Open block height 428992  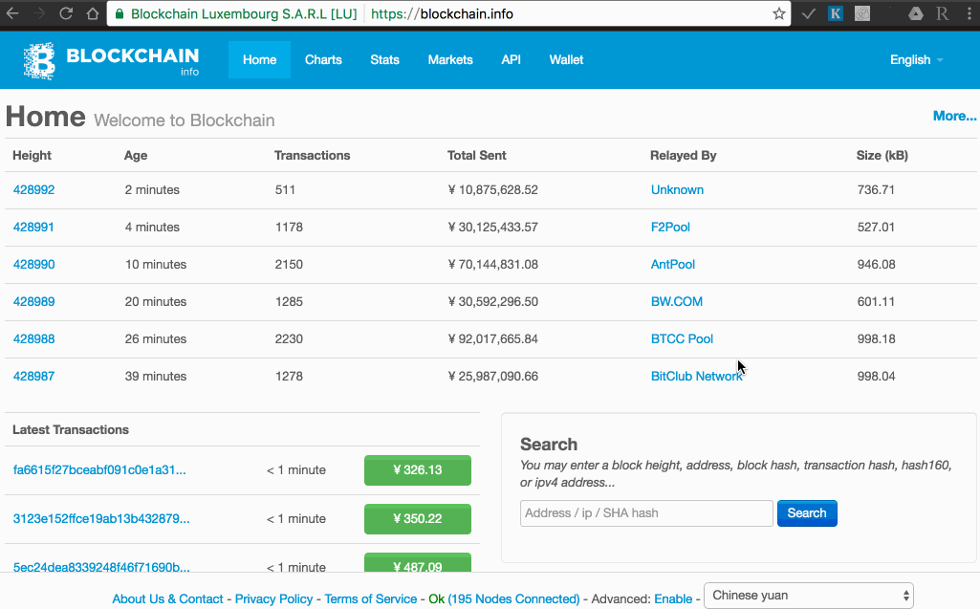[x=33, y=190]
